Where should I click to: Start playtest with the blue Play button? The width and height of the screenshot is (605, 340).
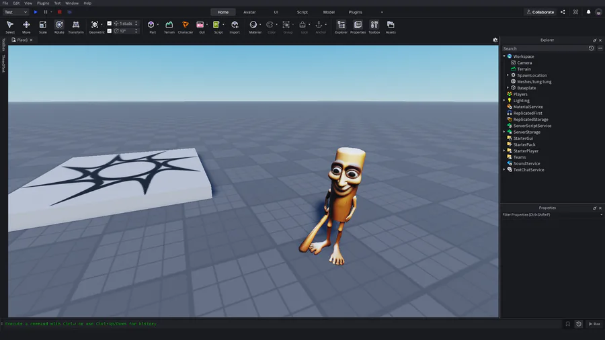click(x=36, y=12)
